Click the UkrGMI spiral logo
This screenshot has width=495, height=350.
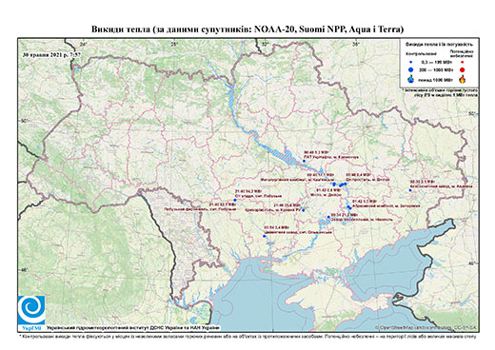click(31, 310)
